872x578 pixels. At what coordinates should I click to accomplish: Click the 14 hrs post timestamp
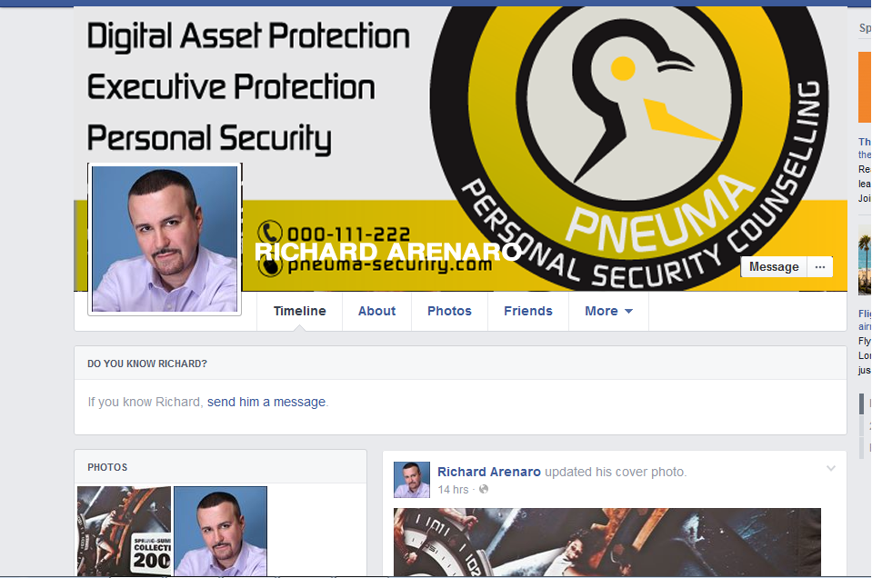pos(453,490)
